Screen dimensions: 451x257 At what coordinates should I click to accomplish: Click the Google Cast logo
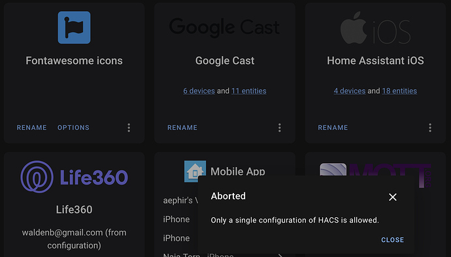click(224, 28)
